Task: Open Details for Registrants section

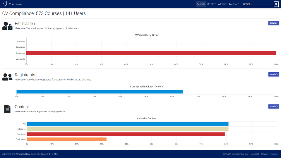Action: [x=273, y=74]
